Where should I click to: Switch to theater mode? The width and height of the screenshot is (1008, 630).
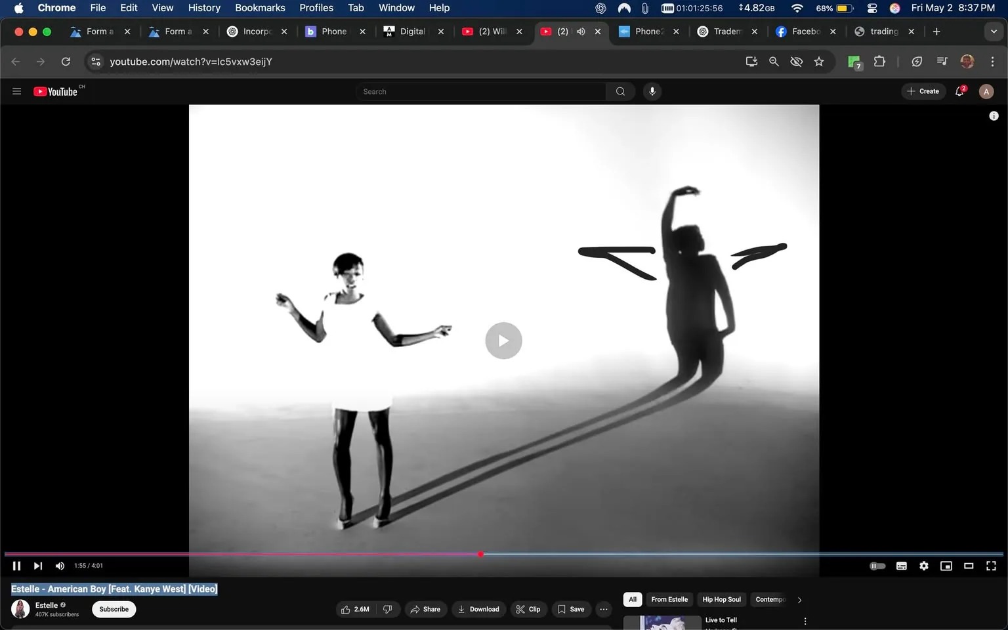click(x=969, y=565)
